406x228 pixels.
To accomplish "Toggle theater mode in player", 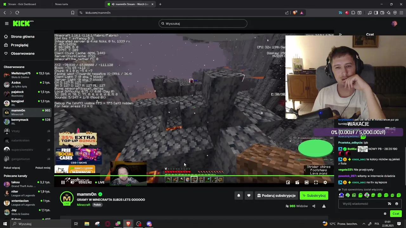I will [x=306, y=182].
